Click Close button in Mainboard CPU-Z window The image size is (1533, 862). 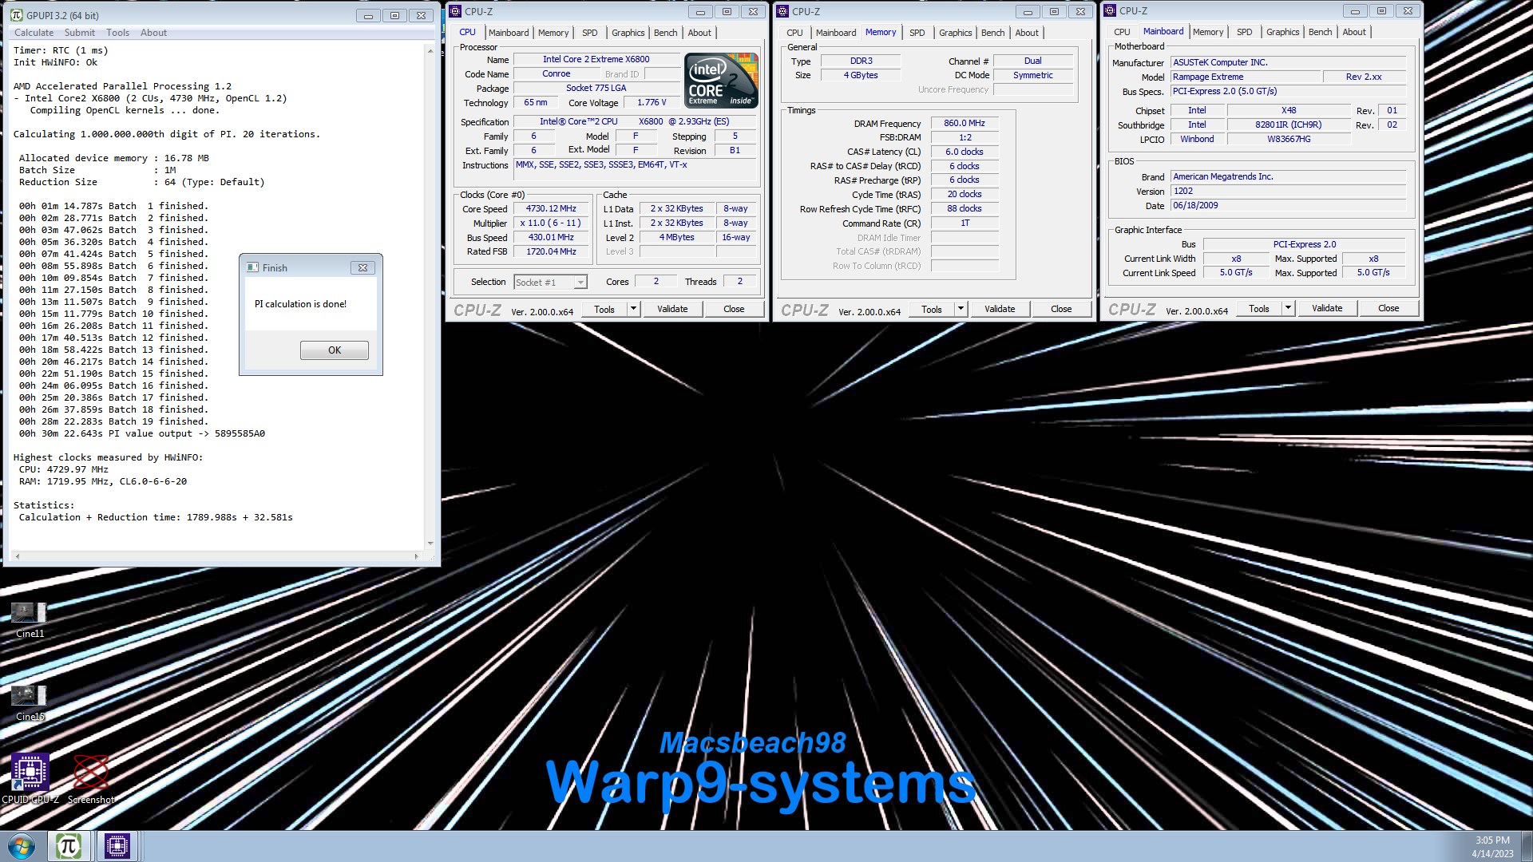tap(1388, 308)
